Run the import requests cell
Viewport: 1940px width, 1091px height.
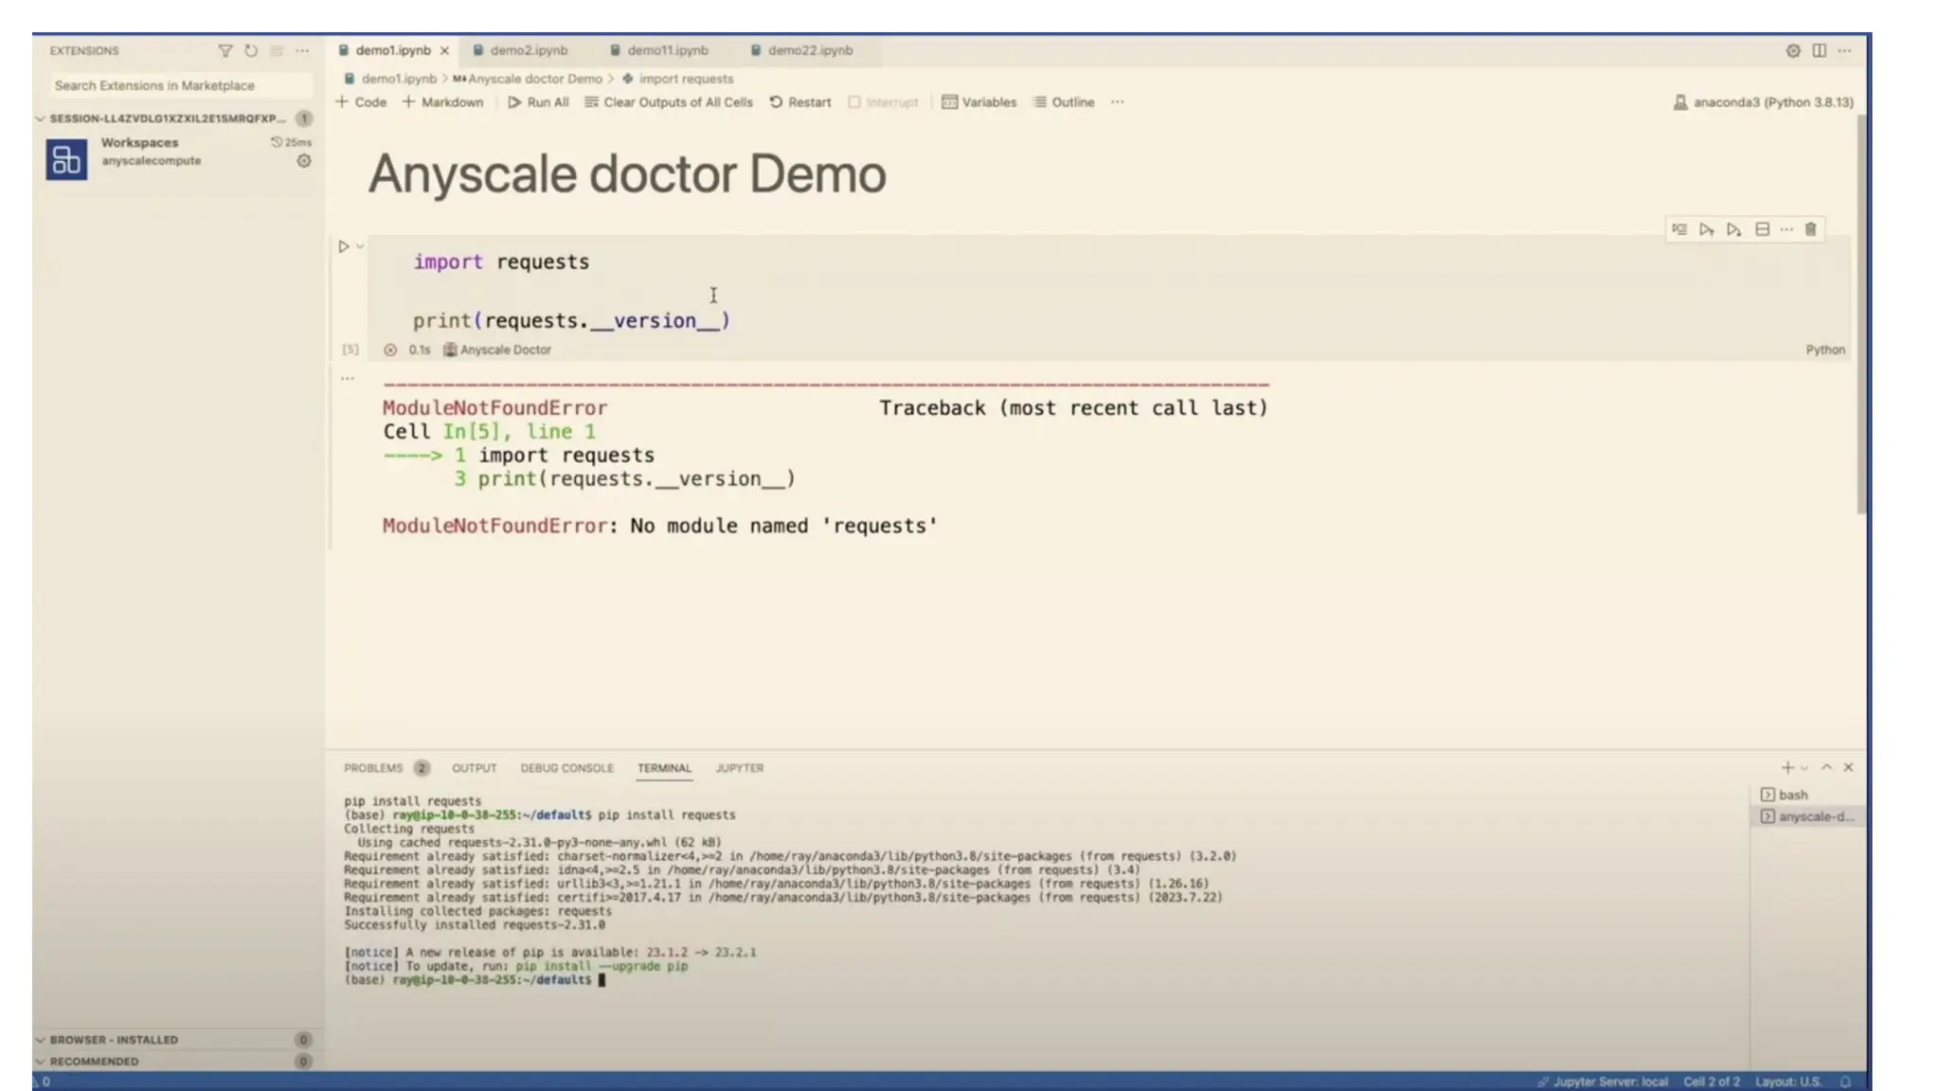click(x=344, y=246)
